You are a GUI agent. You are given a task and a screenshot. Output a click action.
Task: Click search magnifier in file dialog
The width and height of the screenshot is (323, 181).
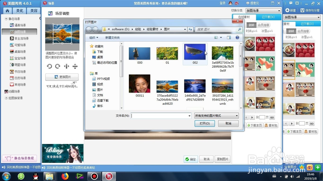(x=240, y=29)
